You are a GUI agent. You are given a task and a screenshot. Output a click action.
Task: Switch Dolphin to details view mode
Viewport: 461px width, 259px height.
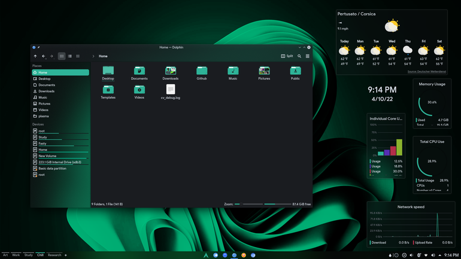coord(78,56)
